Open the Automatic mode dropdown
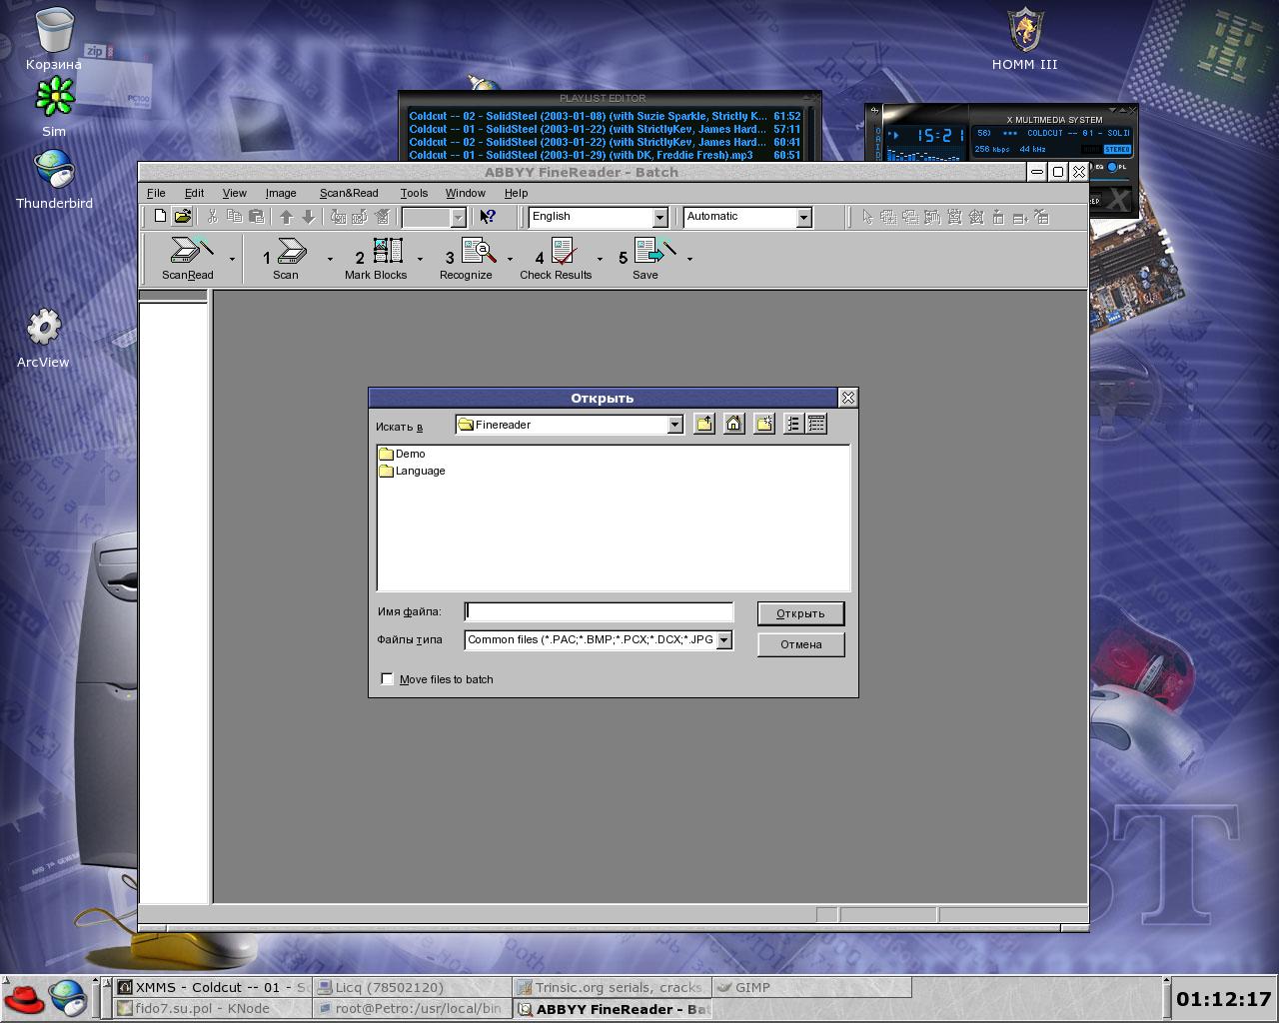This screenshot has width=1279, height=1023. tap(803, 217)
